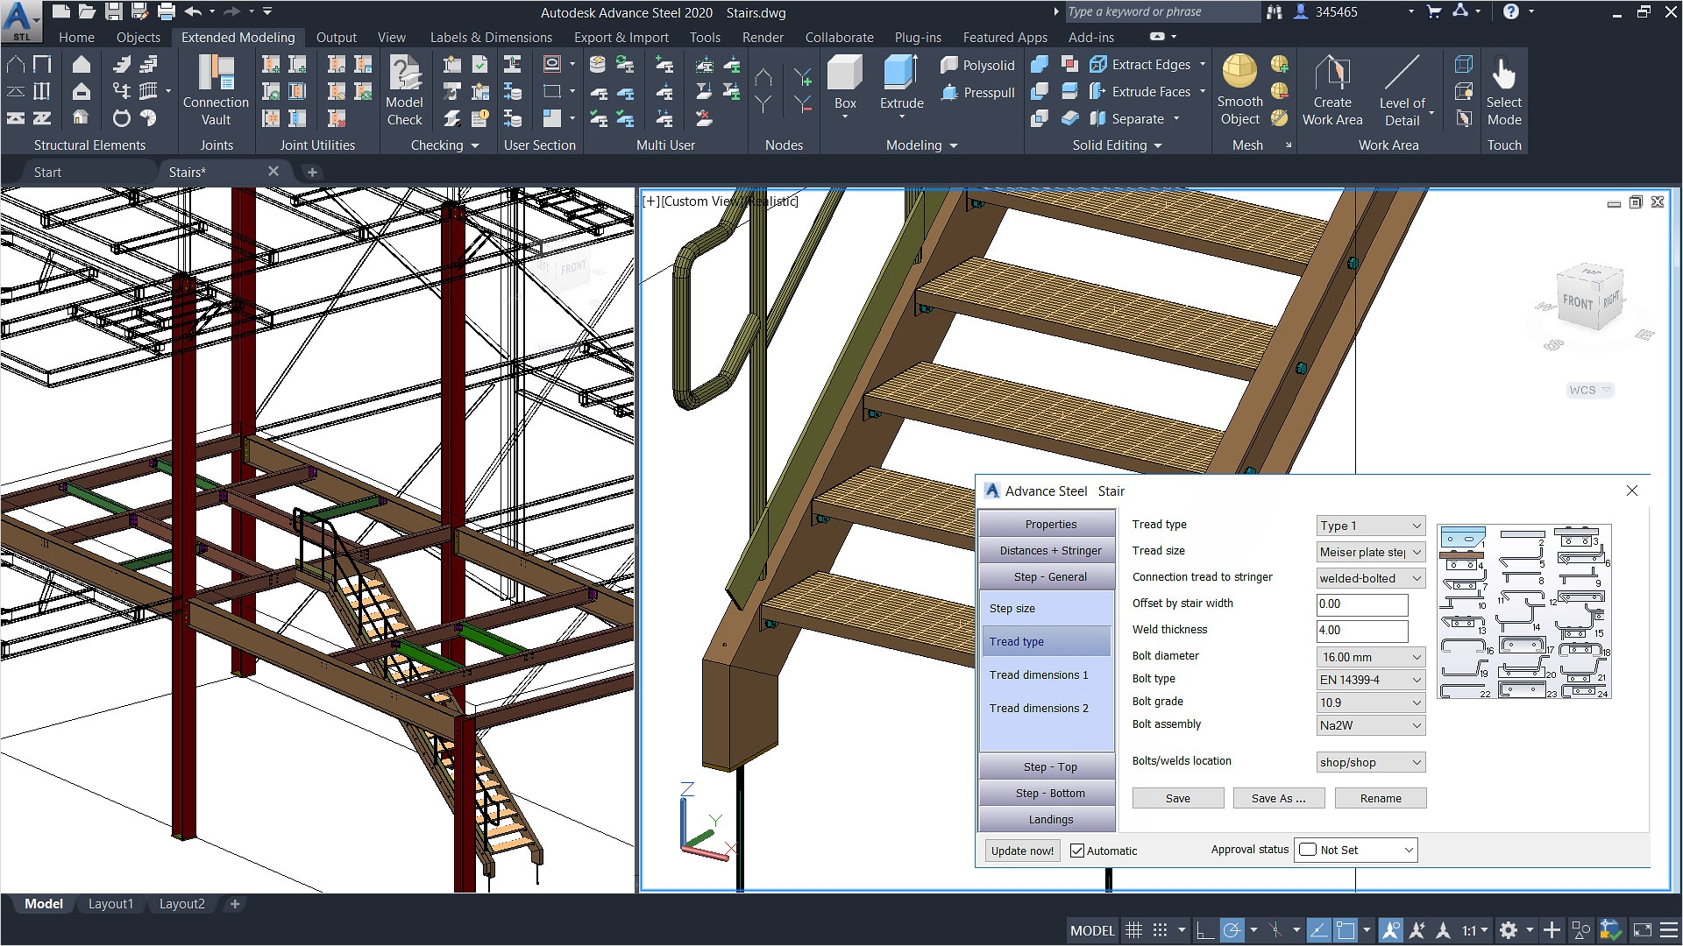The width and height of the screenshot is (1683, 946).
Task: Toggle the Automatic checkbox in stair dialog
Action: point(1076,851)
